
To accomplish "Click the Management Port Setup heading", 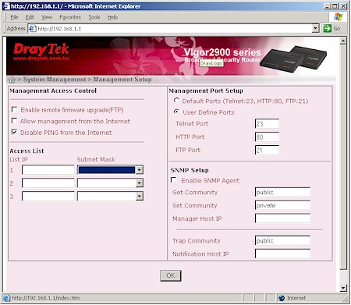I will point(206,90).
